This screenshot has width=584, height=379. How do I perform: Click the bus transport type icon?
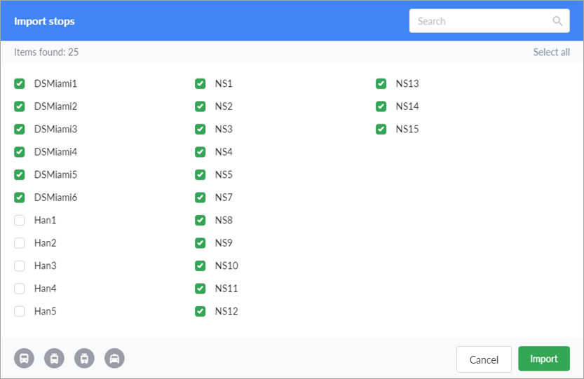coord(24,359)
